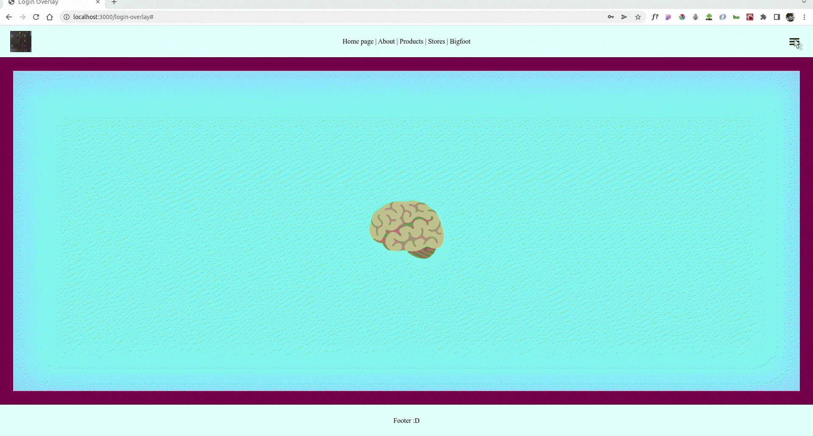Click the bug extension icon

[696, 17]
